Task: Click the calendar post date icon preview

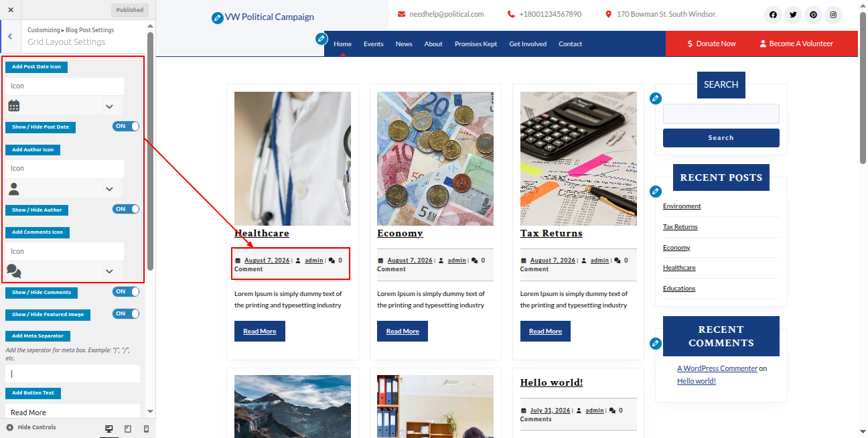Action: click(x=14, y=106)
